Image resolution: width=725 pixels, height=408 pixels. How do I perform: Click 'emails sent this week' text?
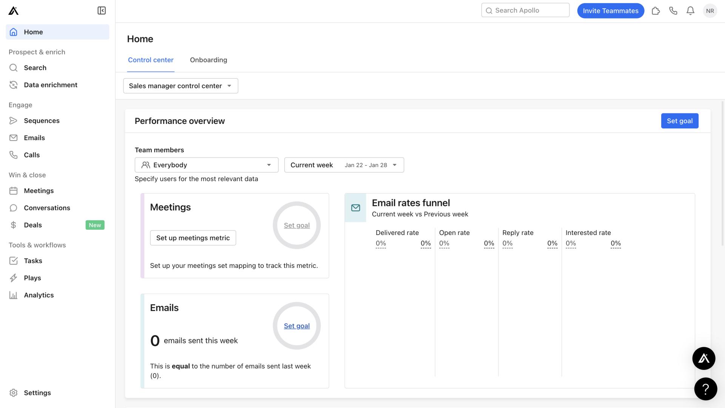(201, 341)
